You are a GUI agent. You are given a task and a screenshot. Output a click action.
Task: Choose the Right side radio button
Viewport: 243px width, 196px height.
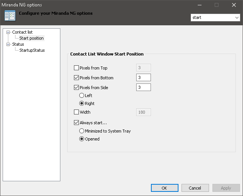tap(82, 103)
